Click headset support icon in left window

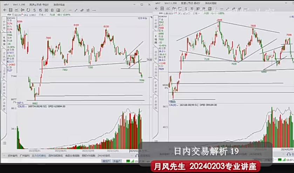pos(137,156)
